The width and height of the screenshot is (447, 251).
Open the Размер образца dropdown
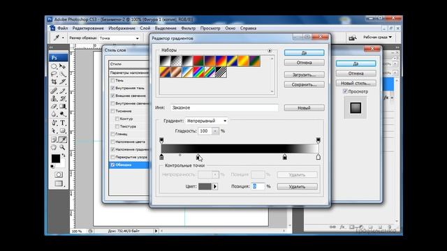[x=119, y=38]
